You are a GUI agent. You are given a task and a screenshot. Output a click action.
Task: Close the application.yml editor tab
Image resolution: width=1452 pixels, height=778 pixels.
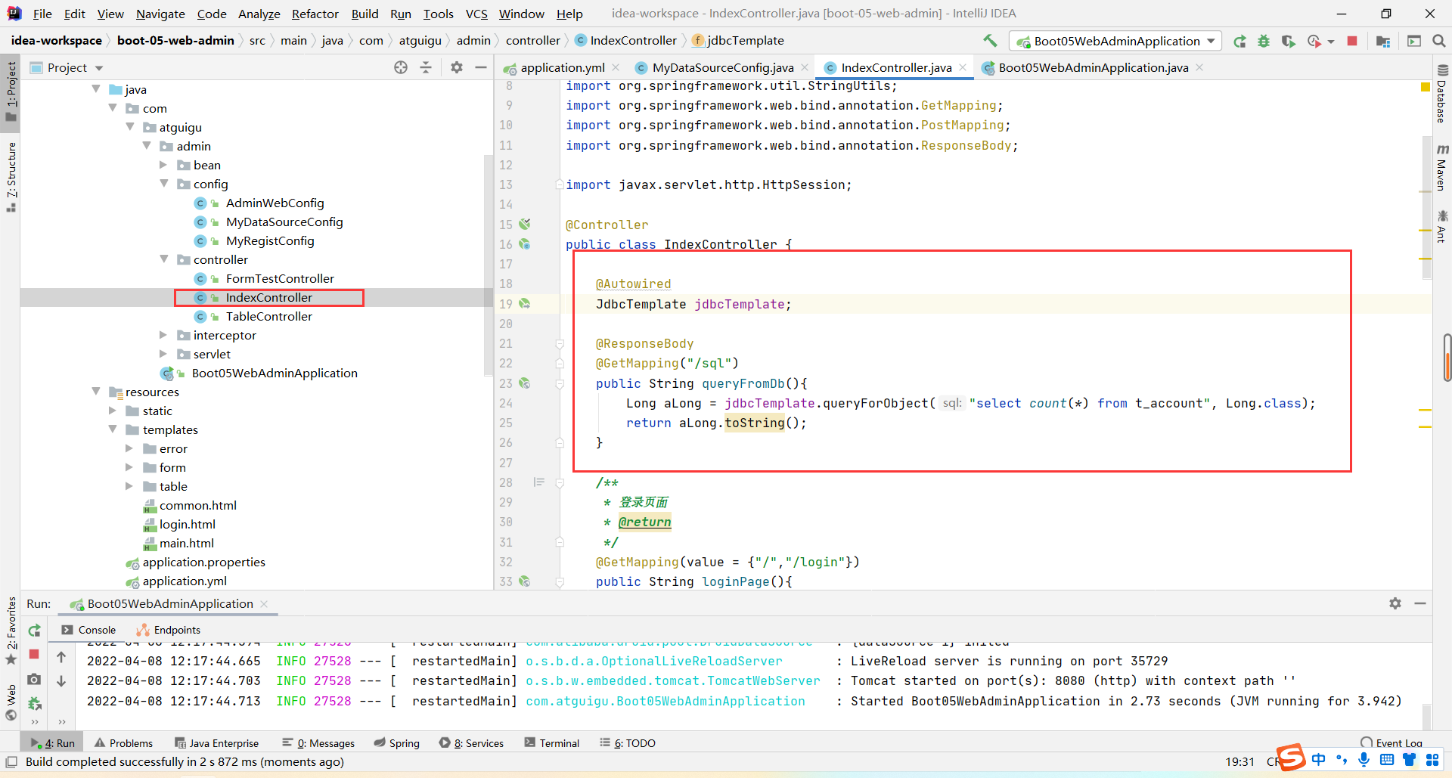tap(616, 67)
